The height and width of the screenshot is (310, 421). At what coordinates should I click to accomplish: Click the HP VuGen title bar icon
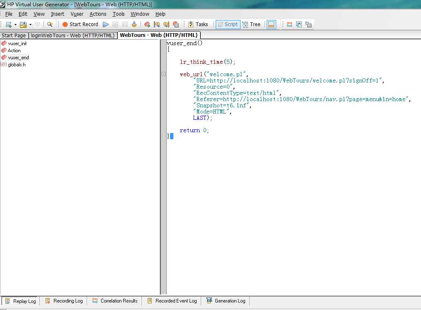(2, 4)
